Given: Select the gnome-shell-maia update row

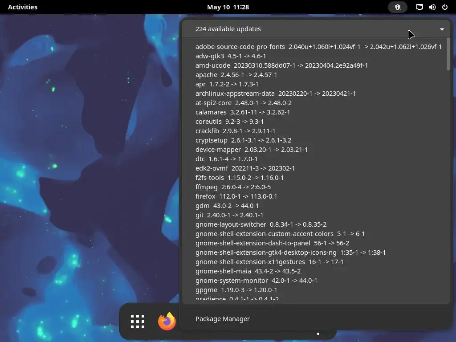Looking at the screenshot, I should pyautogui.click(x=248, y=271).
